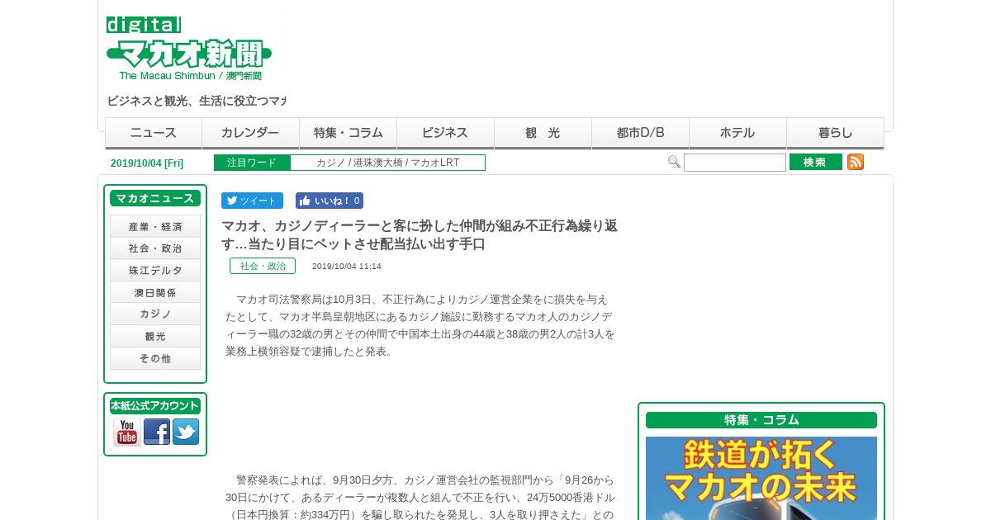Focus the search input field
Viewport: 991px width, 520px height.
pos(735,163)
